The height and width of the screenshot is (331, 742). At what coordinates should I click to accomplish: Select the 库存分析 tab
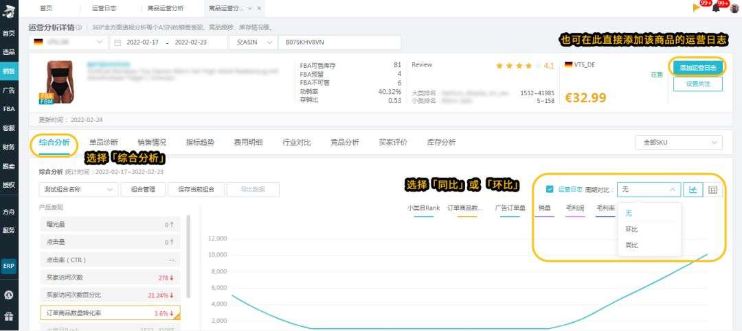coord(441,143)
